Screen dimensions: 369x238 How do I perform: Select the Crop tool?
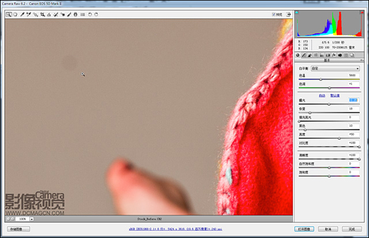click(x=42, y=14)
